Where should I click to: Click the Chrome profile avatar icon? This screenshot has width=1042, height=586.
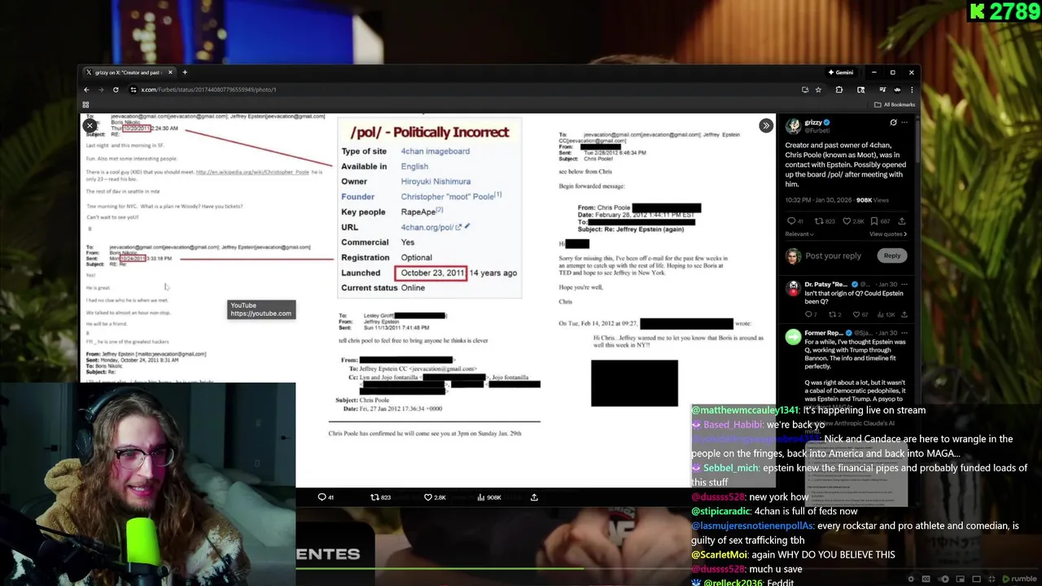point(897,90)
